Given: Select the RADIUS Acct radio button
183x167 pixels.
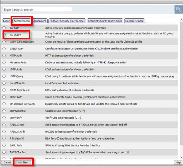Looking at the screenshot, I should 4,125.
